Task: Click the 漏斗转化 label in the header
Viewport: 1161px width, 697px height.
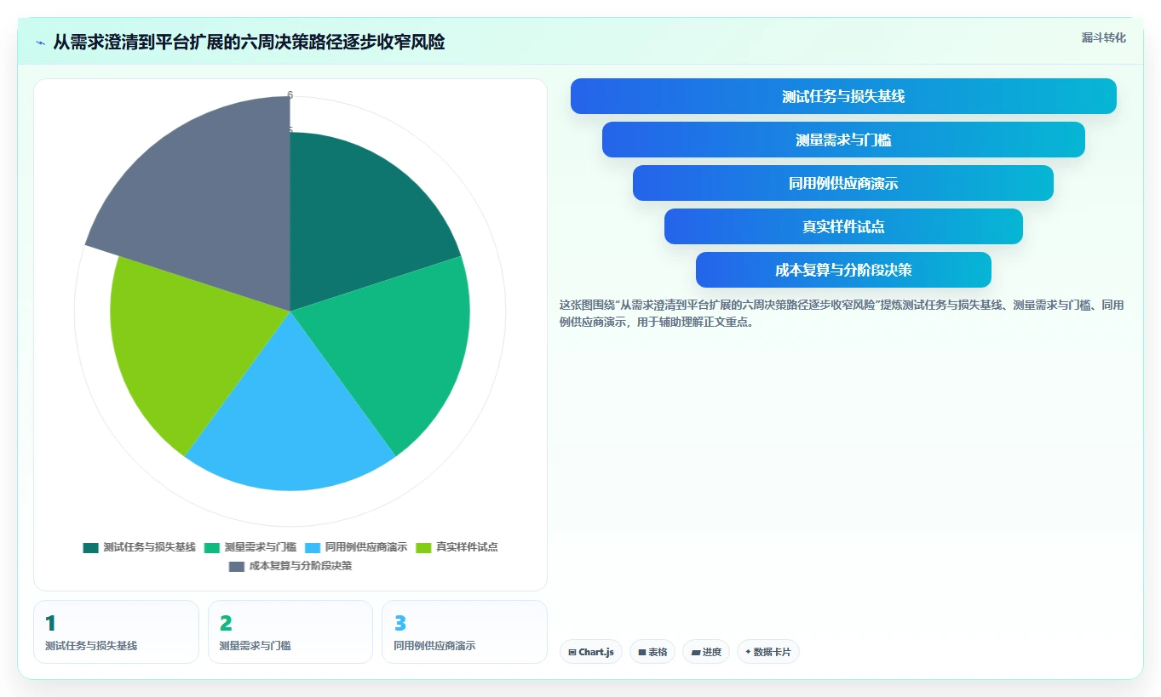Action: (x=1103, y=37)
